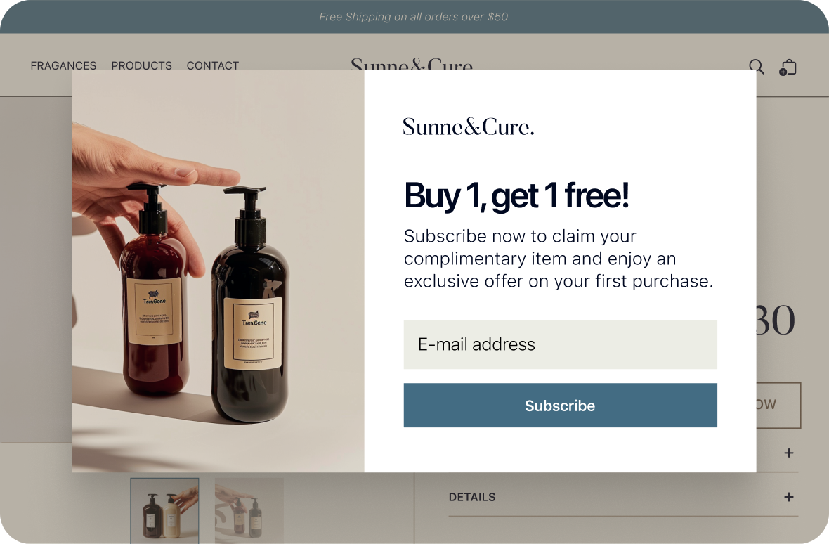Open the shopping bag cart icon
This screenshot has width=829, height=544.
(x=788, y=67)
